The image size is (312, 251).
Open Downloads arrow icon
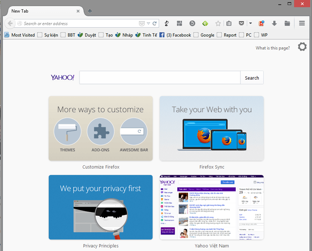point(274,24)
